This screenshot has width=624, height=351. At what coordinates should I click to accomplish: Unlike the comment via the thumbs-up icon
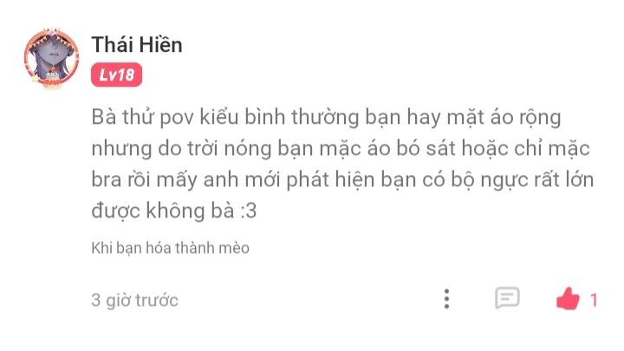[x=568, y=298]
